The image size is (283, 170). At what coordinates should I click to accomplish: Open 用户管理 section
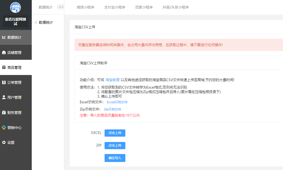(x=16, y=97)
